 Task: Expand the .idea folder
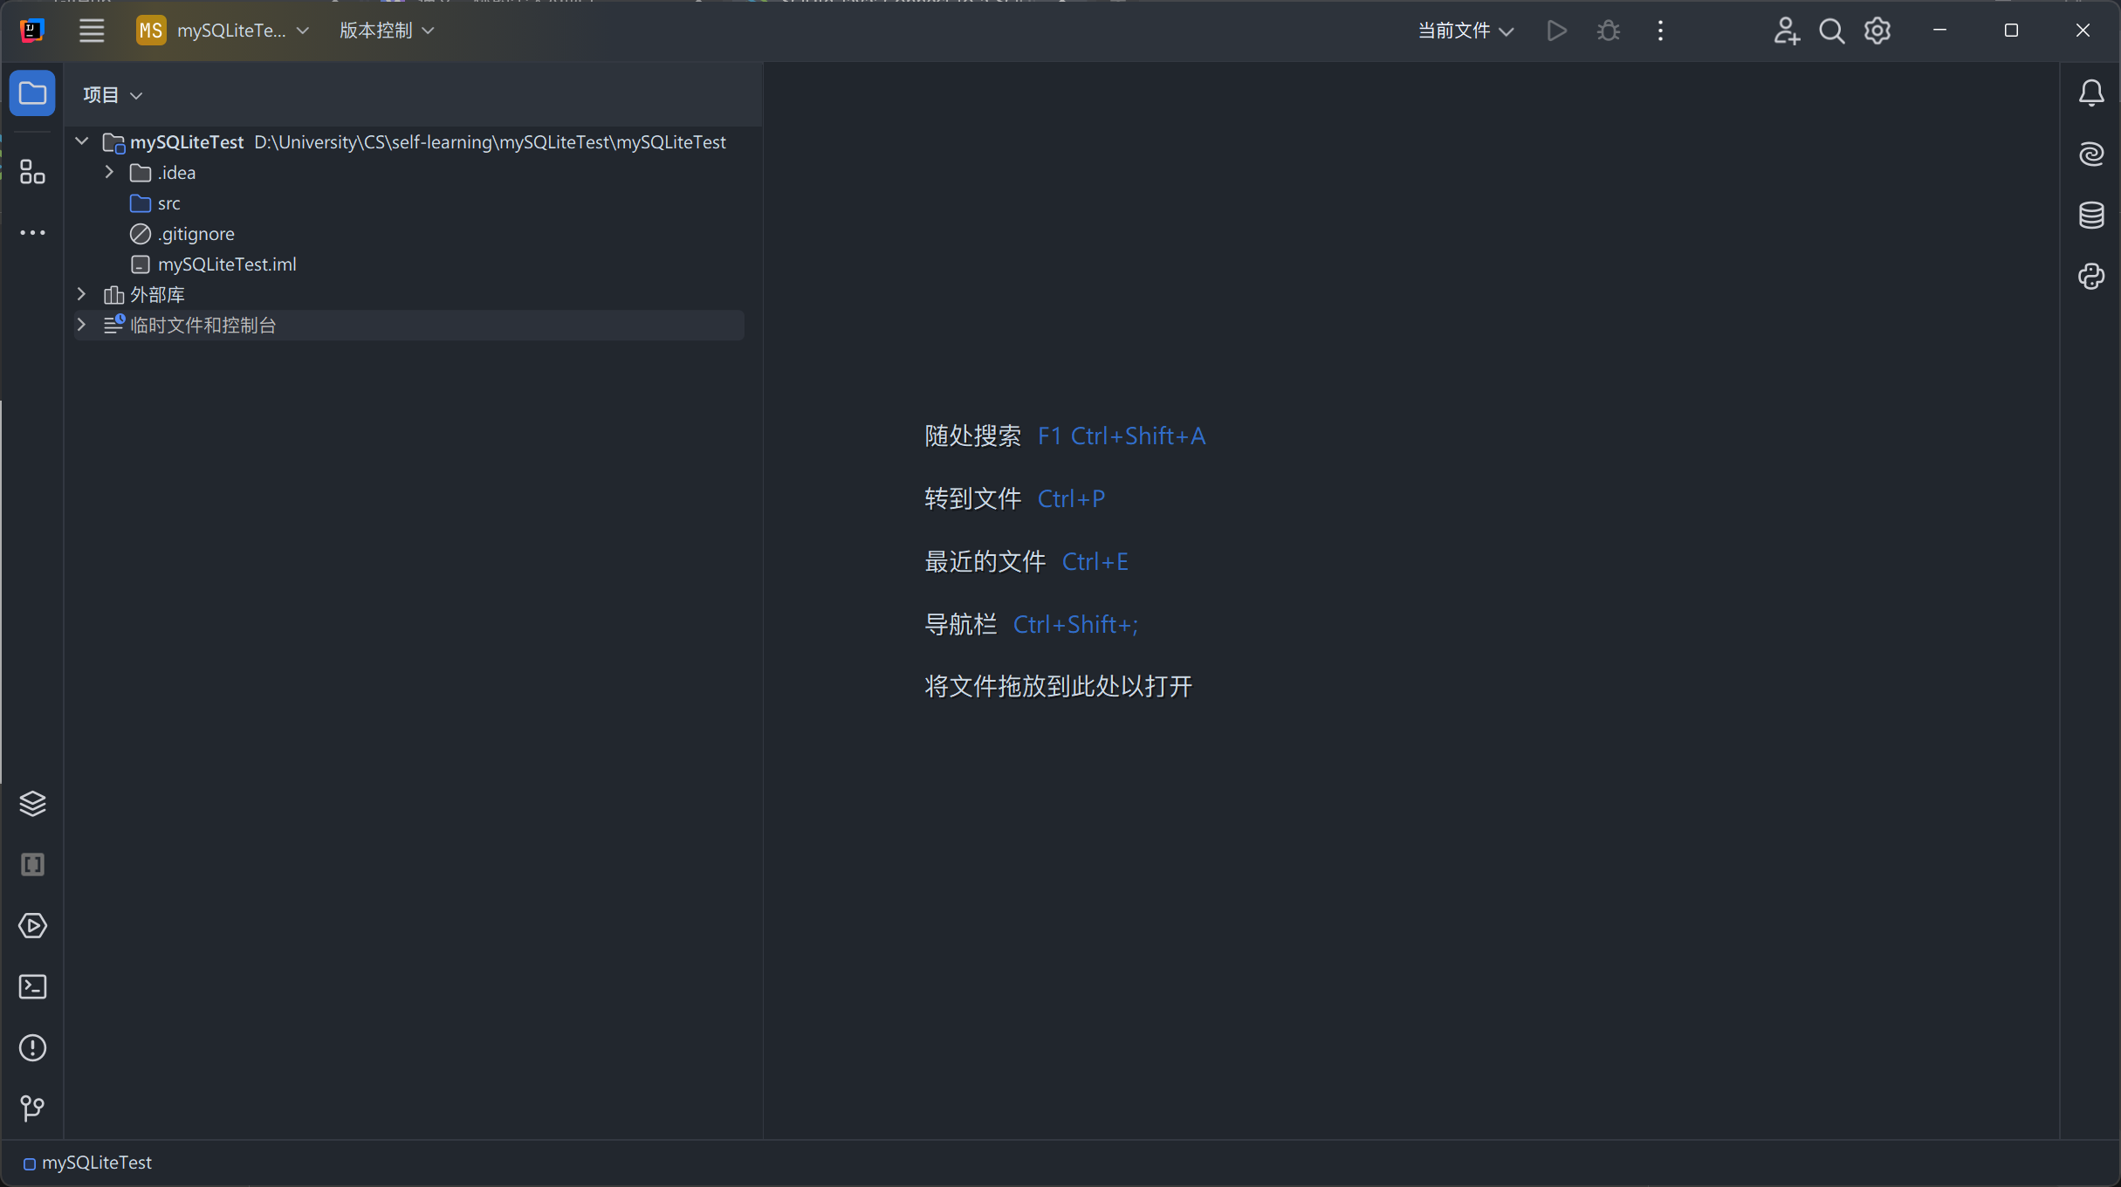tap(109, 172)
